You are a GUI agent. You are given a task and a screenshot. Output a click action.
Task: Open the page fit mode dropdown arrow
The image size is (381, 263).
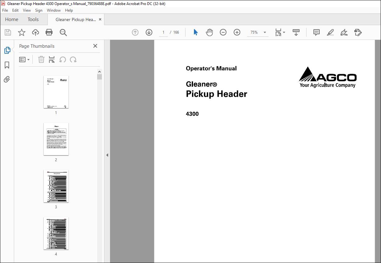[x=284, y=32]
